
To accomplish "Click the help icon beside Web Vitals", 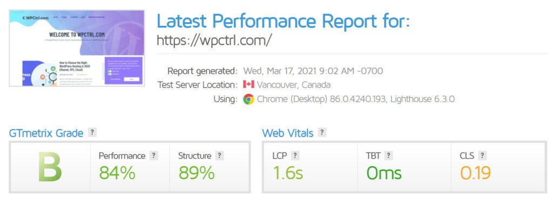I will tap(322, 133).
